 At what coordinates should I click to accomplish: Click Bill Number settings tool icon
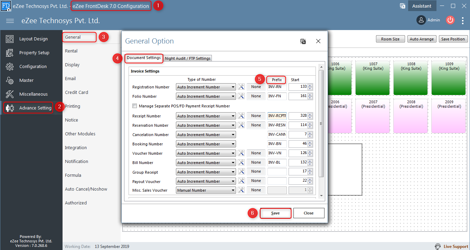pos(241,163)
